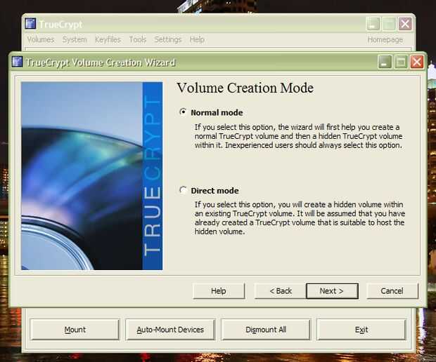Open the Volumes menu in TrueCrypt
The height and width of the screenshot is (362, 436).
pos(41,40)
